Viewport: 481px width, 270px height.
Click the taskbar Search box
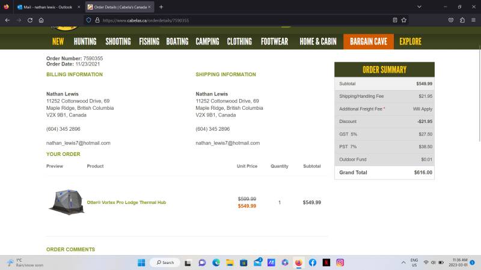click(x=165, y=263)
